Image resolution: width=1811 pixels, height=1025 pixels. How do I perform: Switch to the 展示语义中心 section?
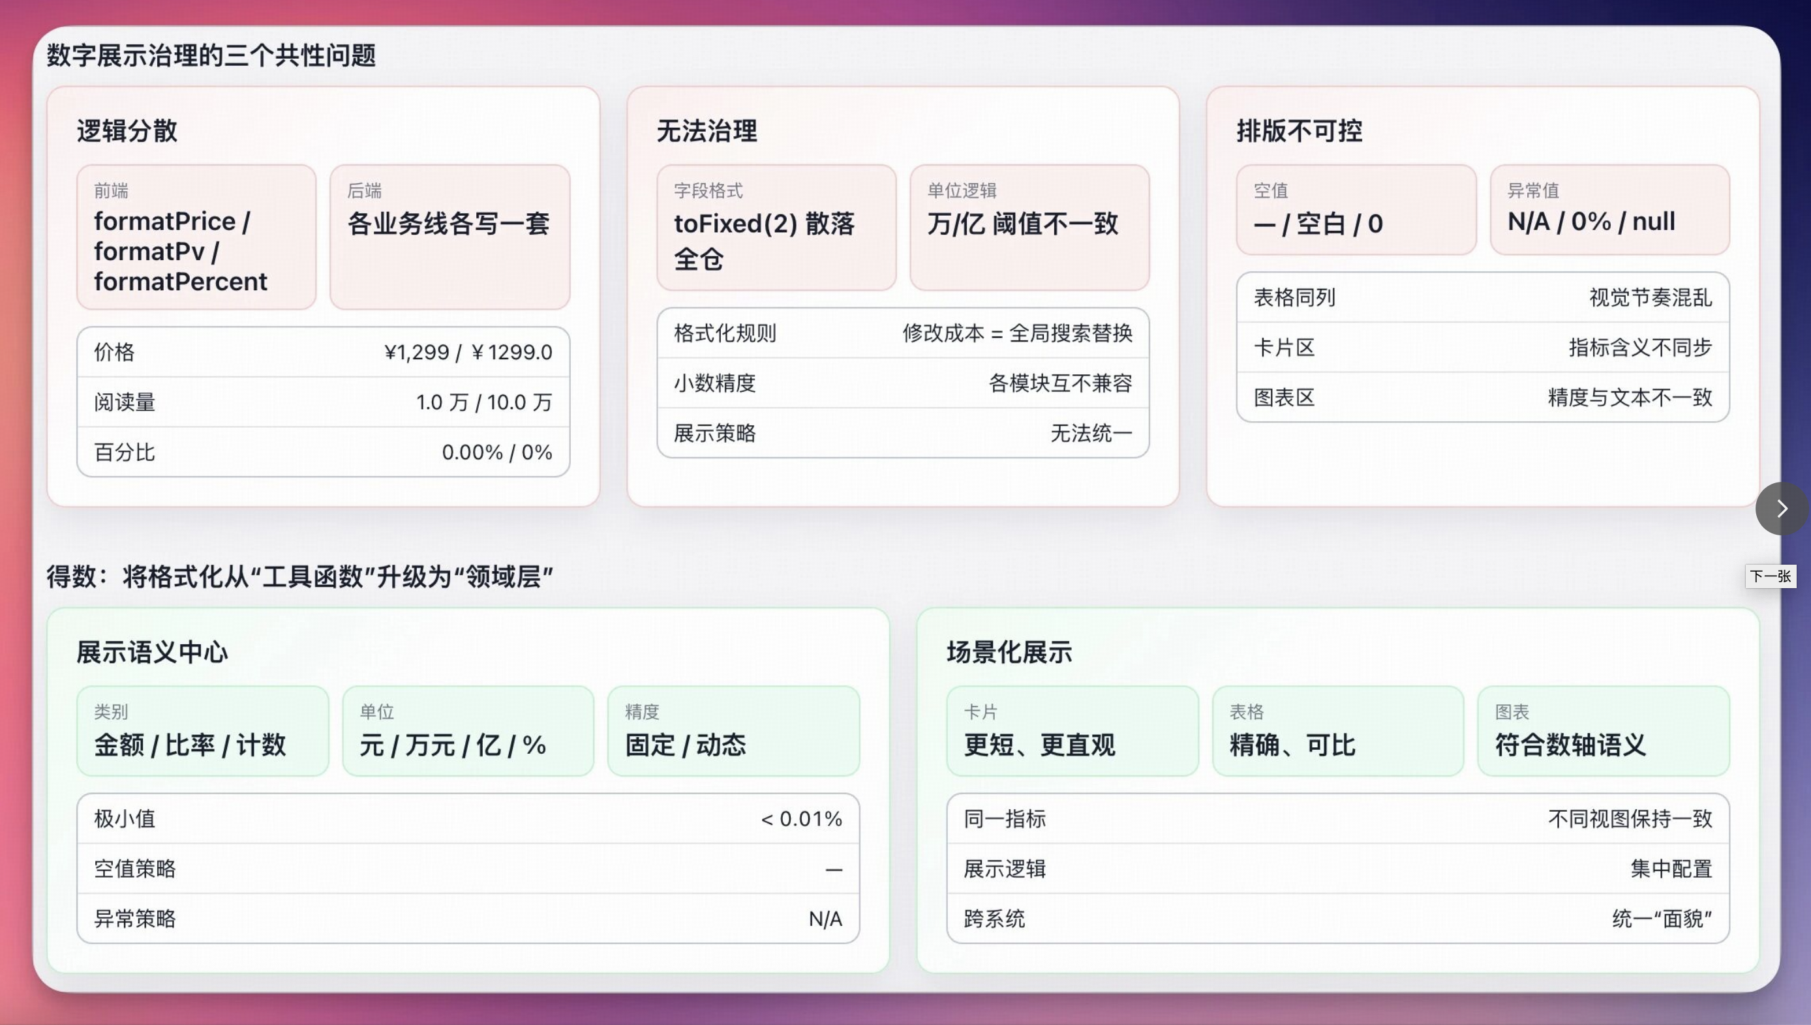[x=153, y=651]
